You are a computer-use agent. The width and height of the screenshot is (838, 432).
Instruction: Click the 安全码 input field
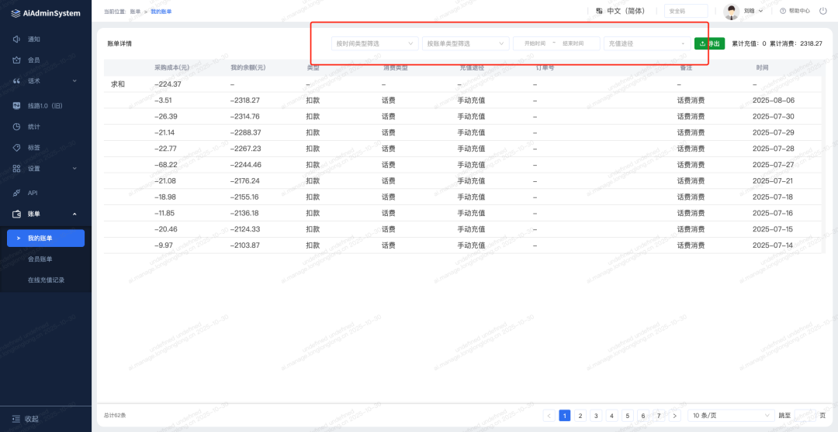tap(686, 11)
